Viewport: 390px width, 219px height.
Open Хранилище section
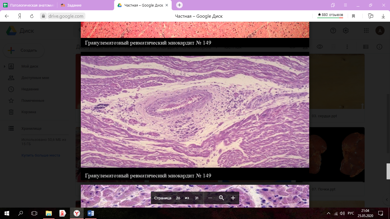point(31,129)
